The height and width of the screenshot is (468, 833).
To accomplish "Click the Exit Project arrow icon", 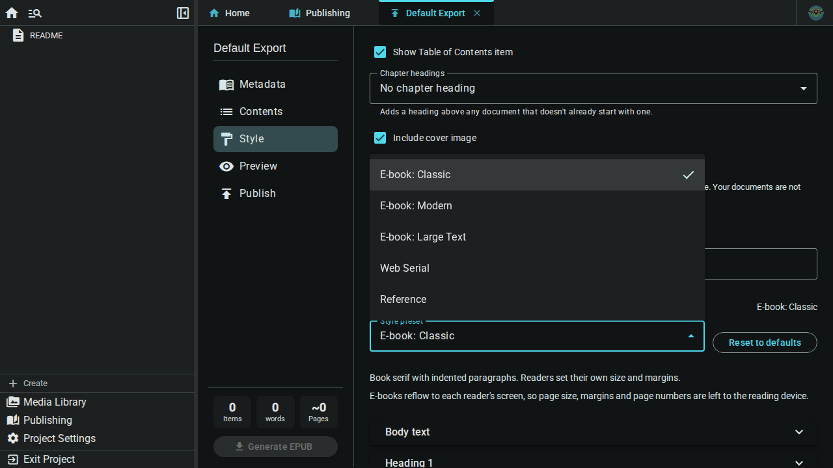I will pyautogui.click(x=13, y=459).
